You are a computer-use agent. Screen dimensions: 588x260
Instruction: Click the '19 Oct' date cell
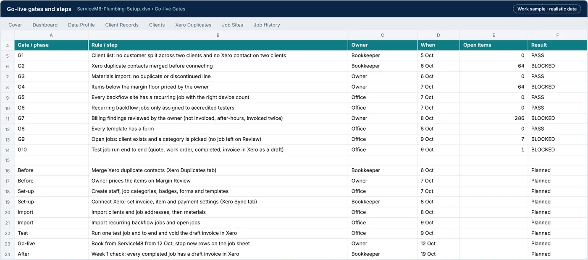438,254
